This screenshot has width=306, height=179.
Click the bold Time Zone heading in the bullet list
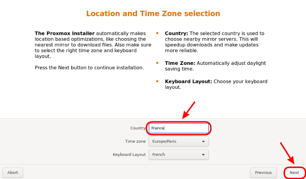pyautogui.click(x=180, y=63)
